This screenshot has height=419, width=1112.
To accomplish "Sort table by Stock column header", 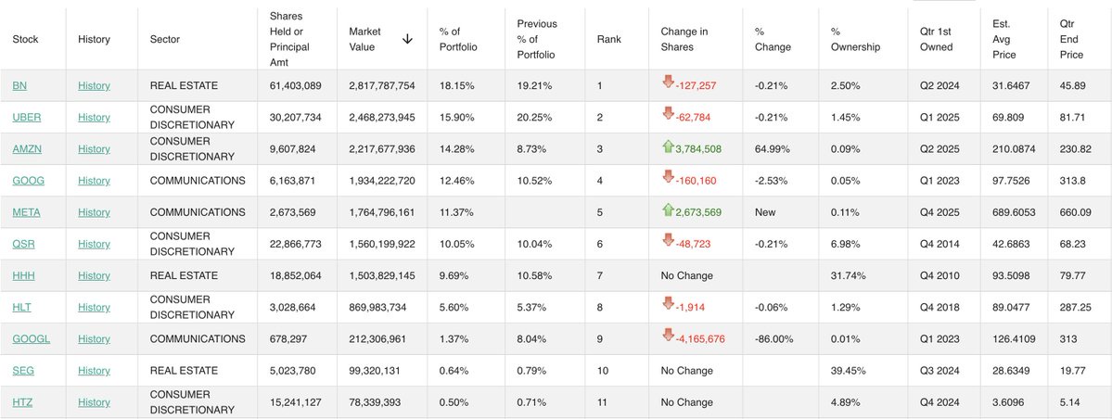I will tap(22, 39).
